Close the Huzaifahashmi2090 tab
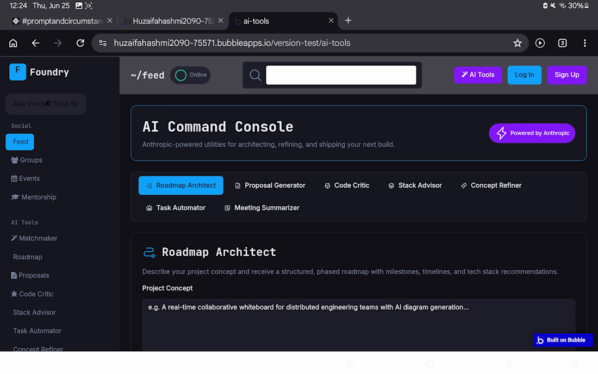The image size is (598, 374). coord(220,21)
